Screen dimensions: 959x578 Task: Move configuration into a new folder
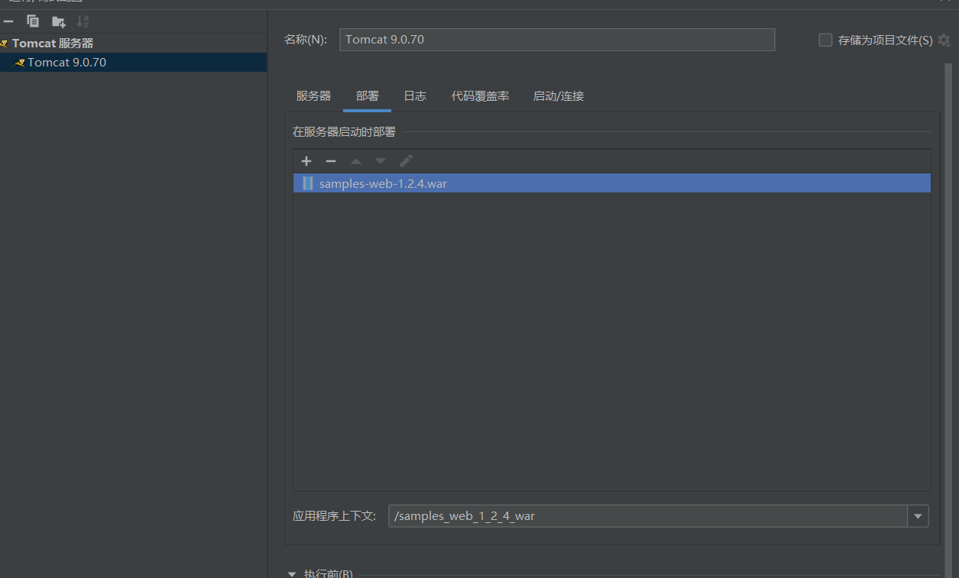pyautogui.click(x=58, y=21)
